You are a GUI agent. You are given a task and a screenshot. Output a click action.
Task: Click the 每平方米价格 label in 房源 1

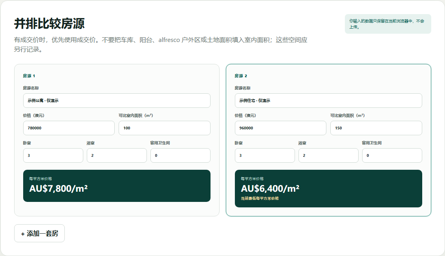(40, 179)
